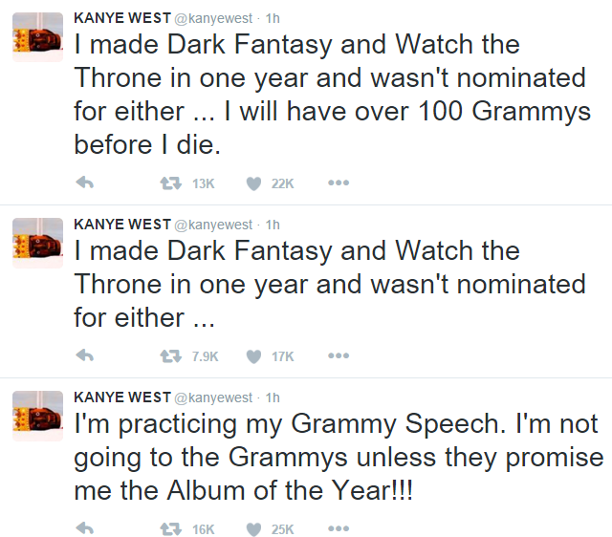The width and height of the screenshot is (612, 537).
Task: Click the avatar on the second tweet
Action: (36, 245)
